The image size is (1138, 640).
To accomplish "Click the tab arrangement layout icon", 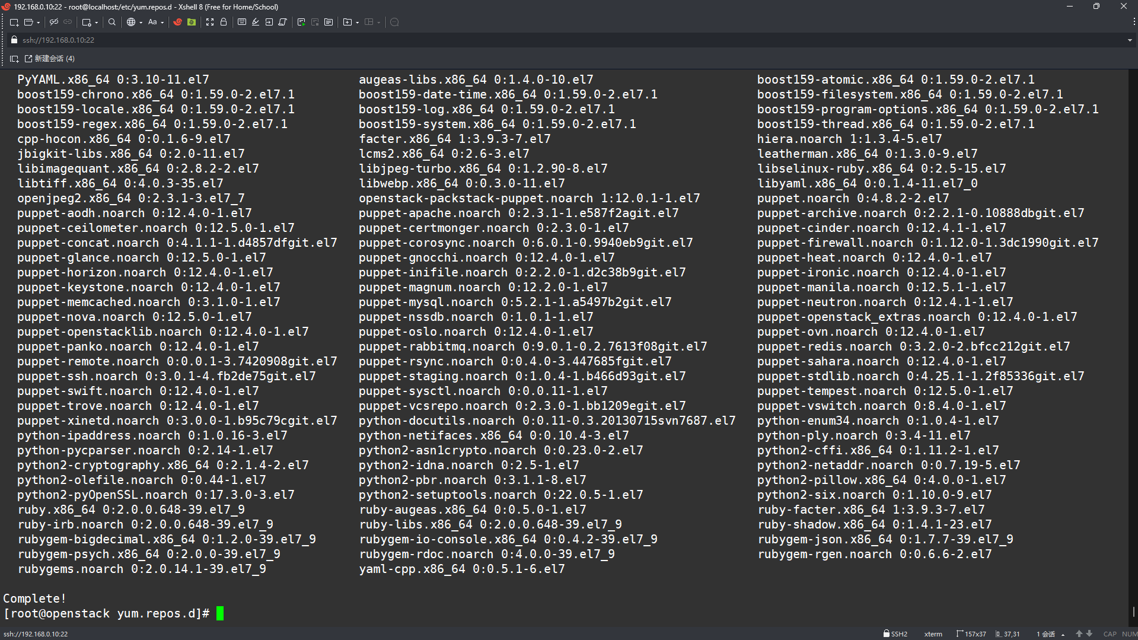I will [369, 22].
